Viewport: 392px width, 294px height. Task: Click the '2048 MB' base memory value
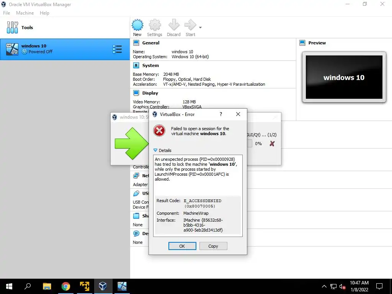click(x=171, y=74)
